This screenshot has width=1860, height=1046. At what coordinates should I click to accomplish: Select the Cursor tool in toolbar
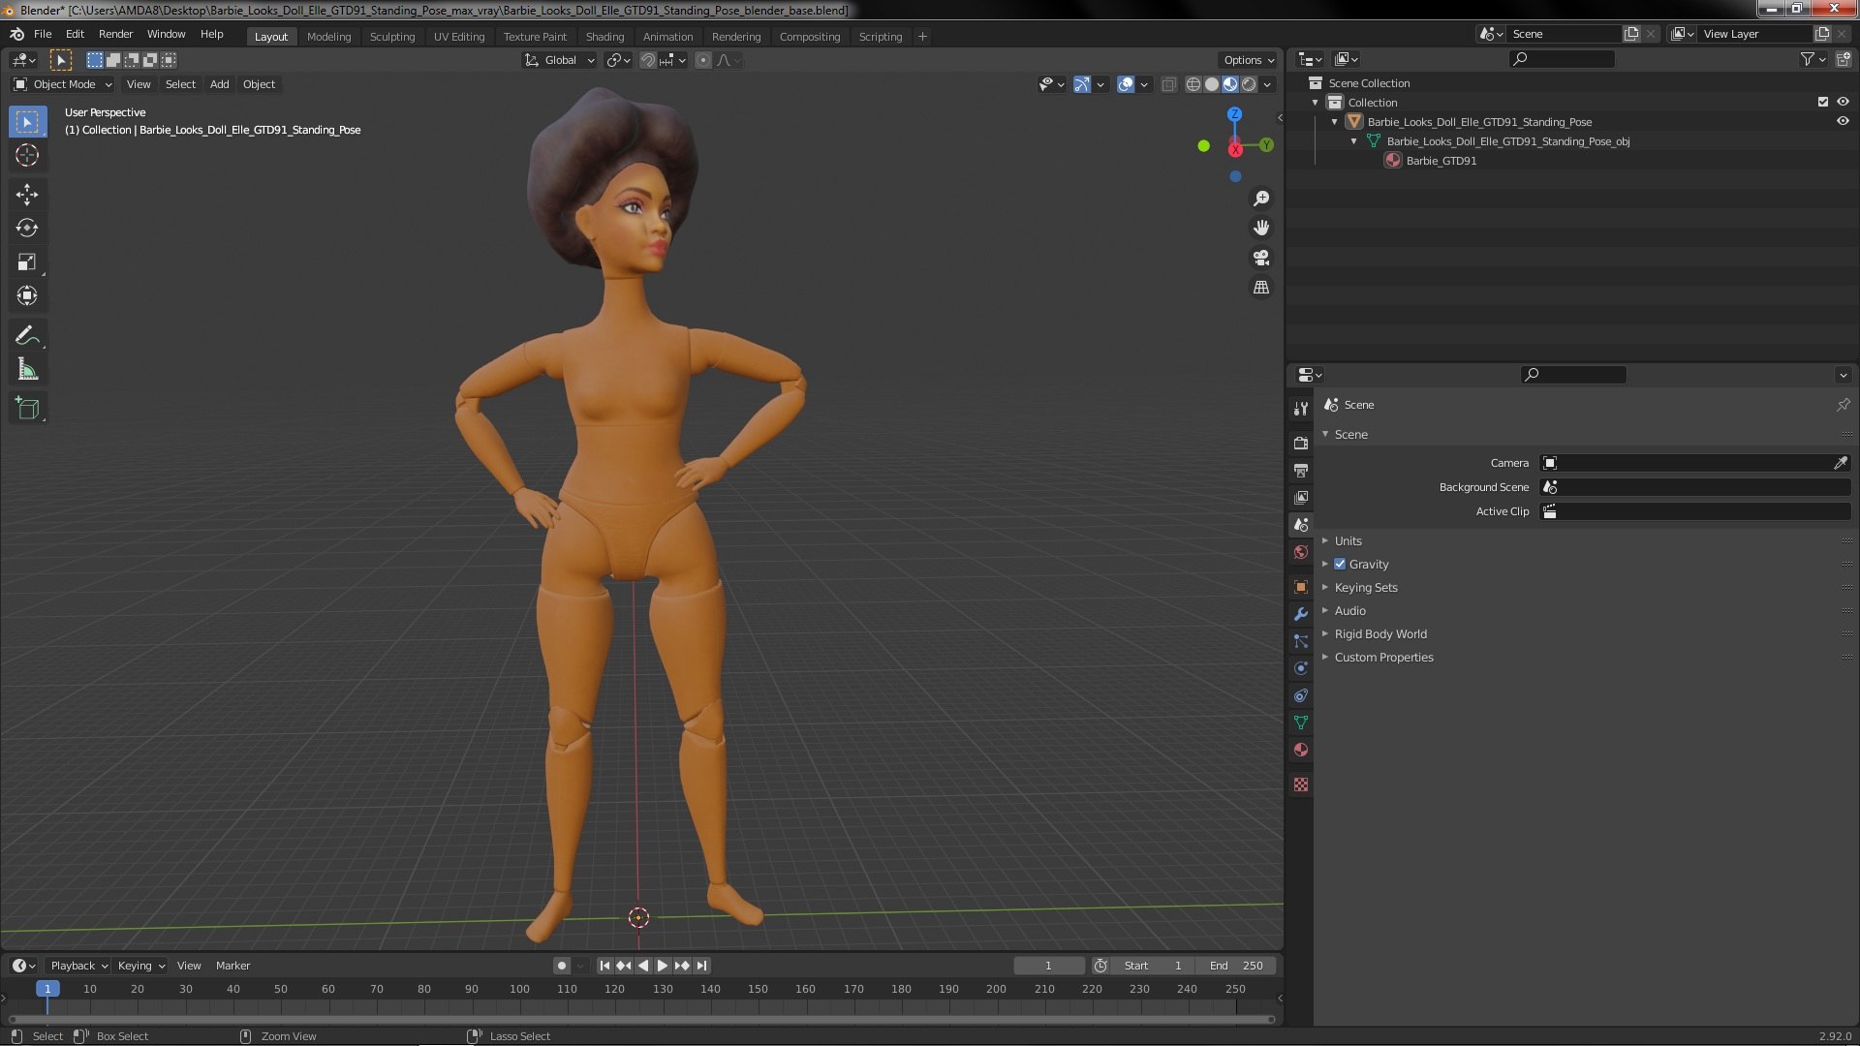click(x=27, y=155)
